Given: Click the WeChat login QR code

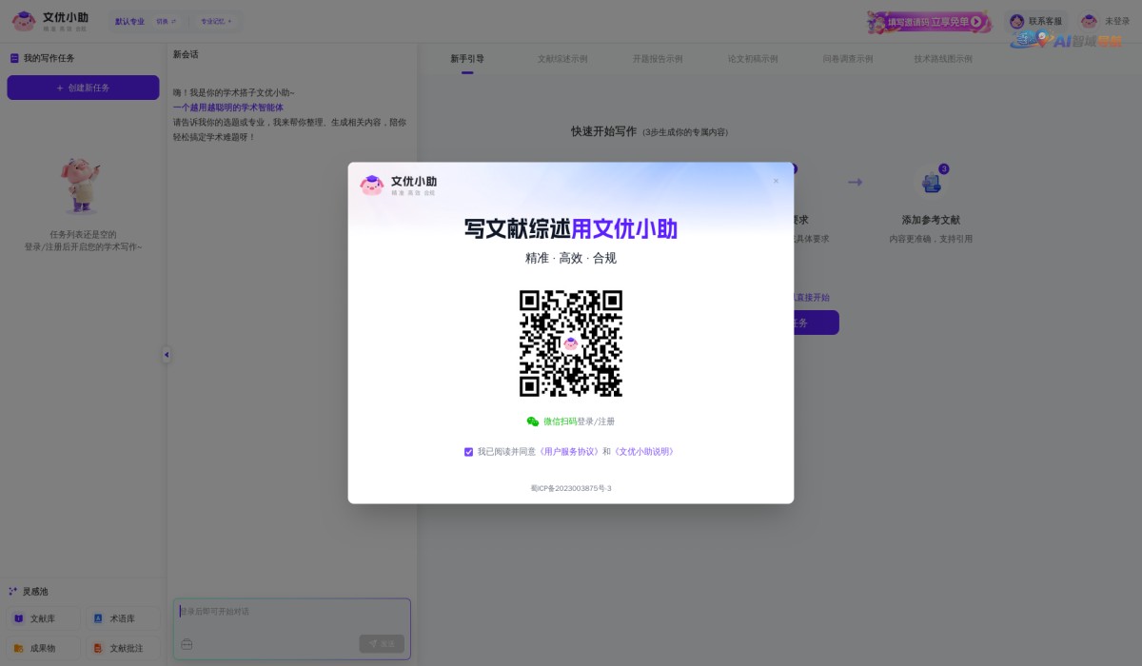Looking at the screenshot, I should (x=571, y=343).
